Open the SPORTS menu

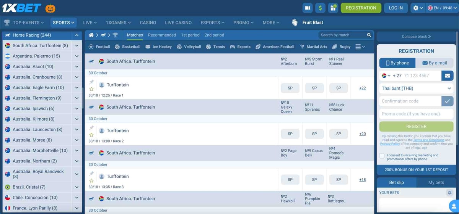click(63, 23)
